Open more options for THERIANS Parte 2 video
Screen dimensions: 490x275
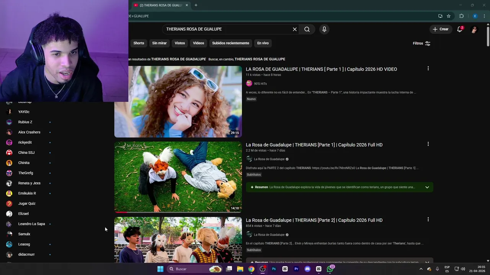pos(428,219)
